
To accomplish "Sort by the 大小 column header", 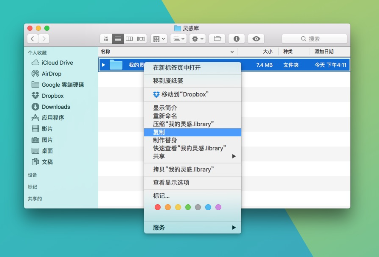I will (x=258, y=52).
